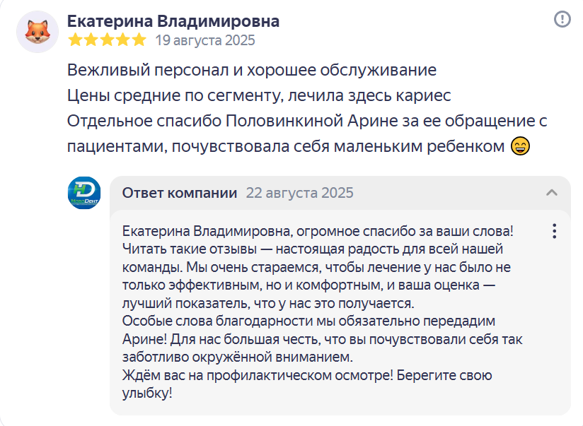Open the reviewer's fox avatar
Viewport: 583px width, 426px height.
(37, 32)
